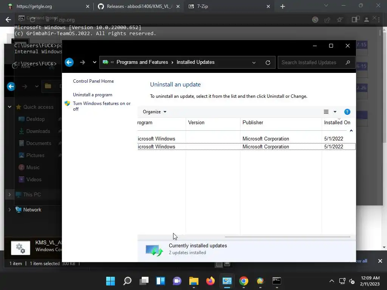Open more view options dropdown arrow
The height and width of the screenshot is (290, 387).
pyautogui.click(x=335, y=112)
